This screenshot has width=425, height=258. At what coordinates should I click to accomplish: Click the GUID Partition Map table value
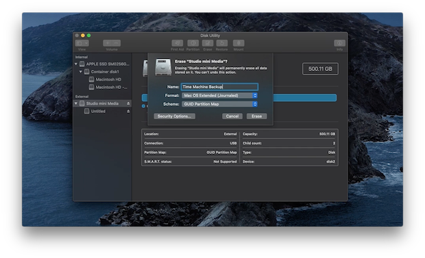click(x=221, y=153)
